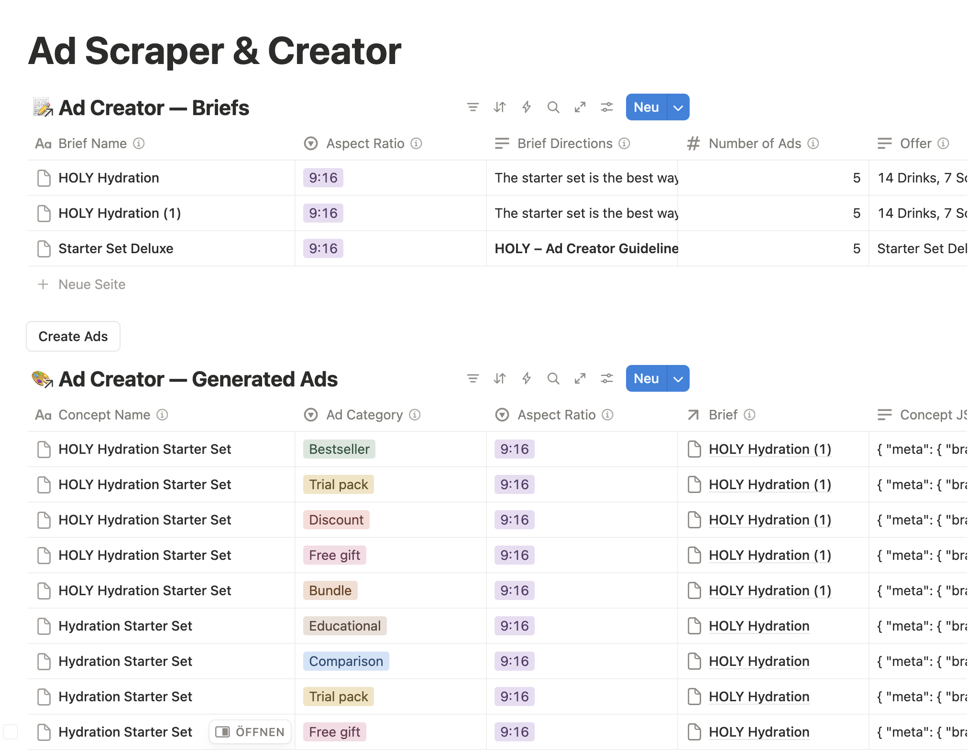Click search icon in Generated Ads toolbar
This screenshot has width=968, height=750.
coord(553,378)
